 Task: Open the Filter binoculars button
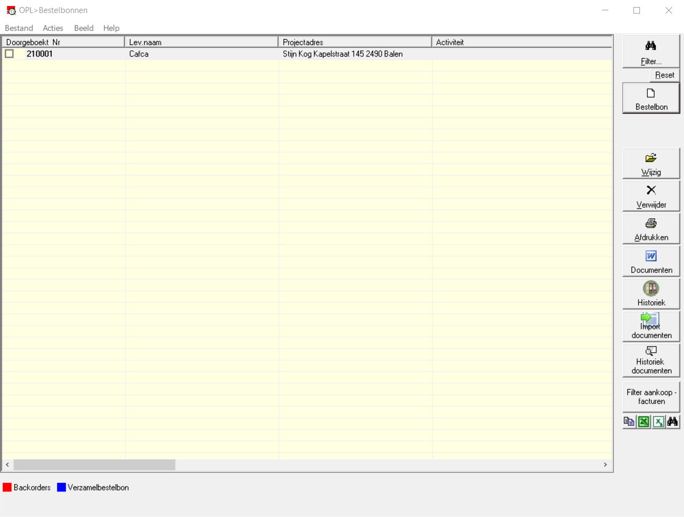click(651, 52)
